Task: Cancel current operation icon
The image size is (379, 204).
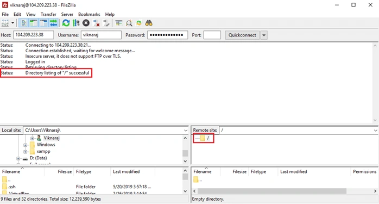Action: tap(86, 23)
